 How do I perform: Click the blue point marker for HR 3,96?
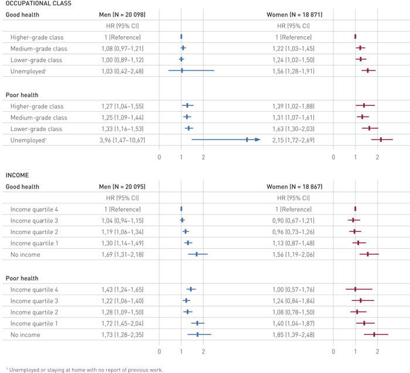pos(247,139)
